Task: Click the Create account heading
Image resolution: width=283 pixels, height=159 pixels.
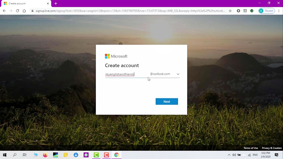Action: [122, 65]
